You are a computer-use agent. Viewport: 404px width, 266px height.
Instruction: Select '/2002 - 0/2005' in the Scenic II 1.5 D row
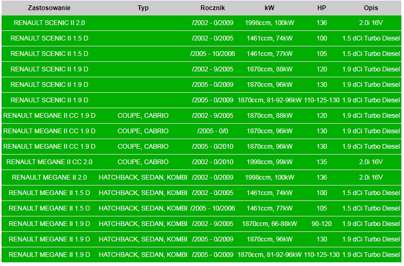point(213,38)
